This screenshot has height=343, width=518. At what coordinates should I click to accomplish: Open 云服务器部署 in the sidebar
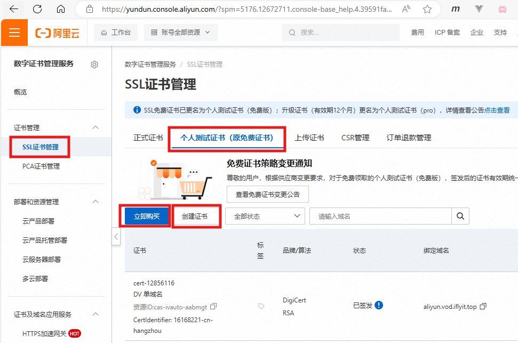(42, 259)
